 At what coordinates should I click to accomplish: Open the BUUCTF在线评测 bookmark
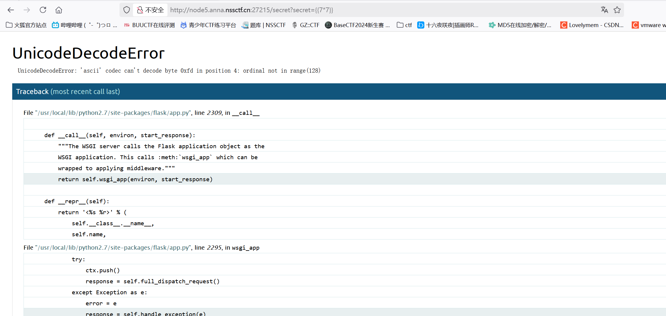tap(149, 25)
